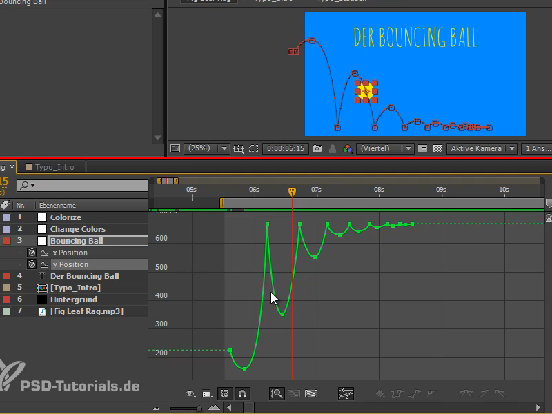This screenshot has height=414, width=552.
Task: Select the Snap magnet icon in graph editor
Action: click(x=242, y=393)
